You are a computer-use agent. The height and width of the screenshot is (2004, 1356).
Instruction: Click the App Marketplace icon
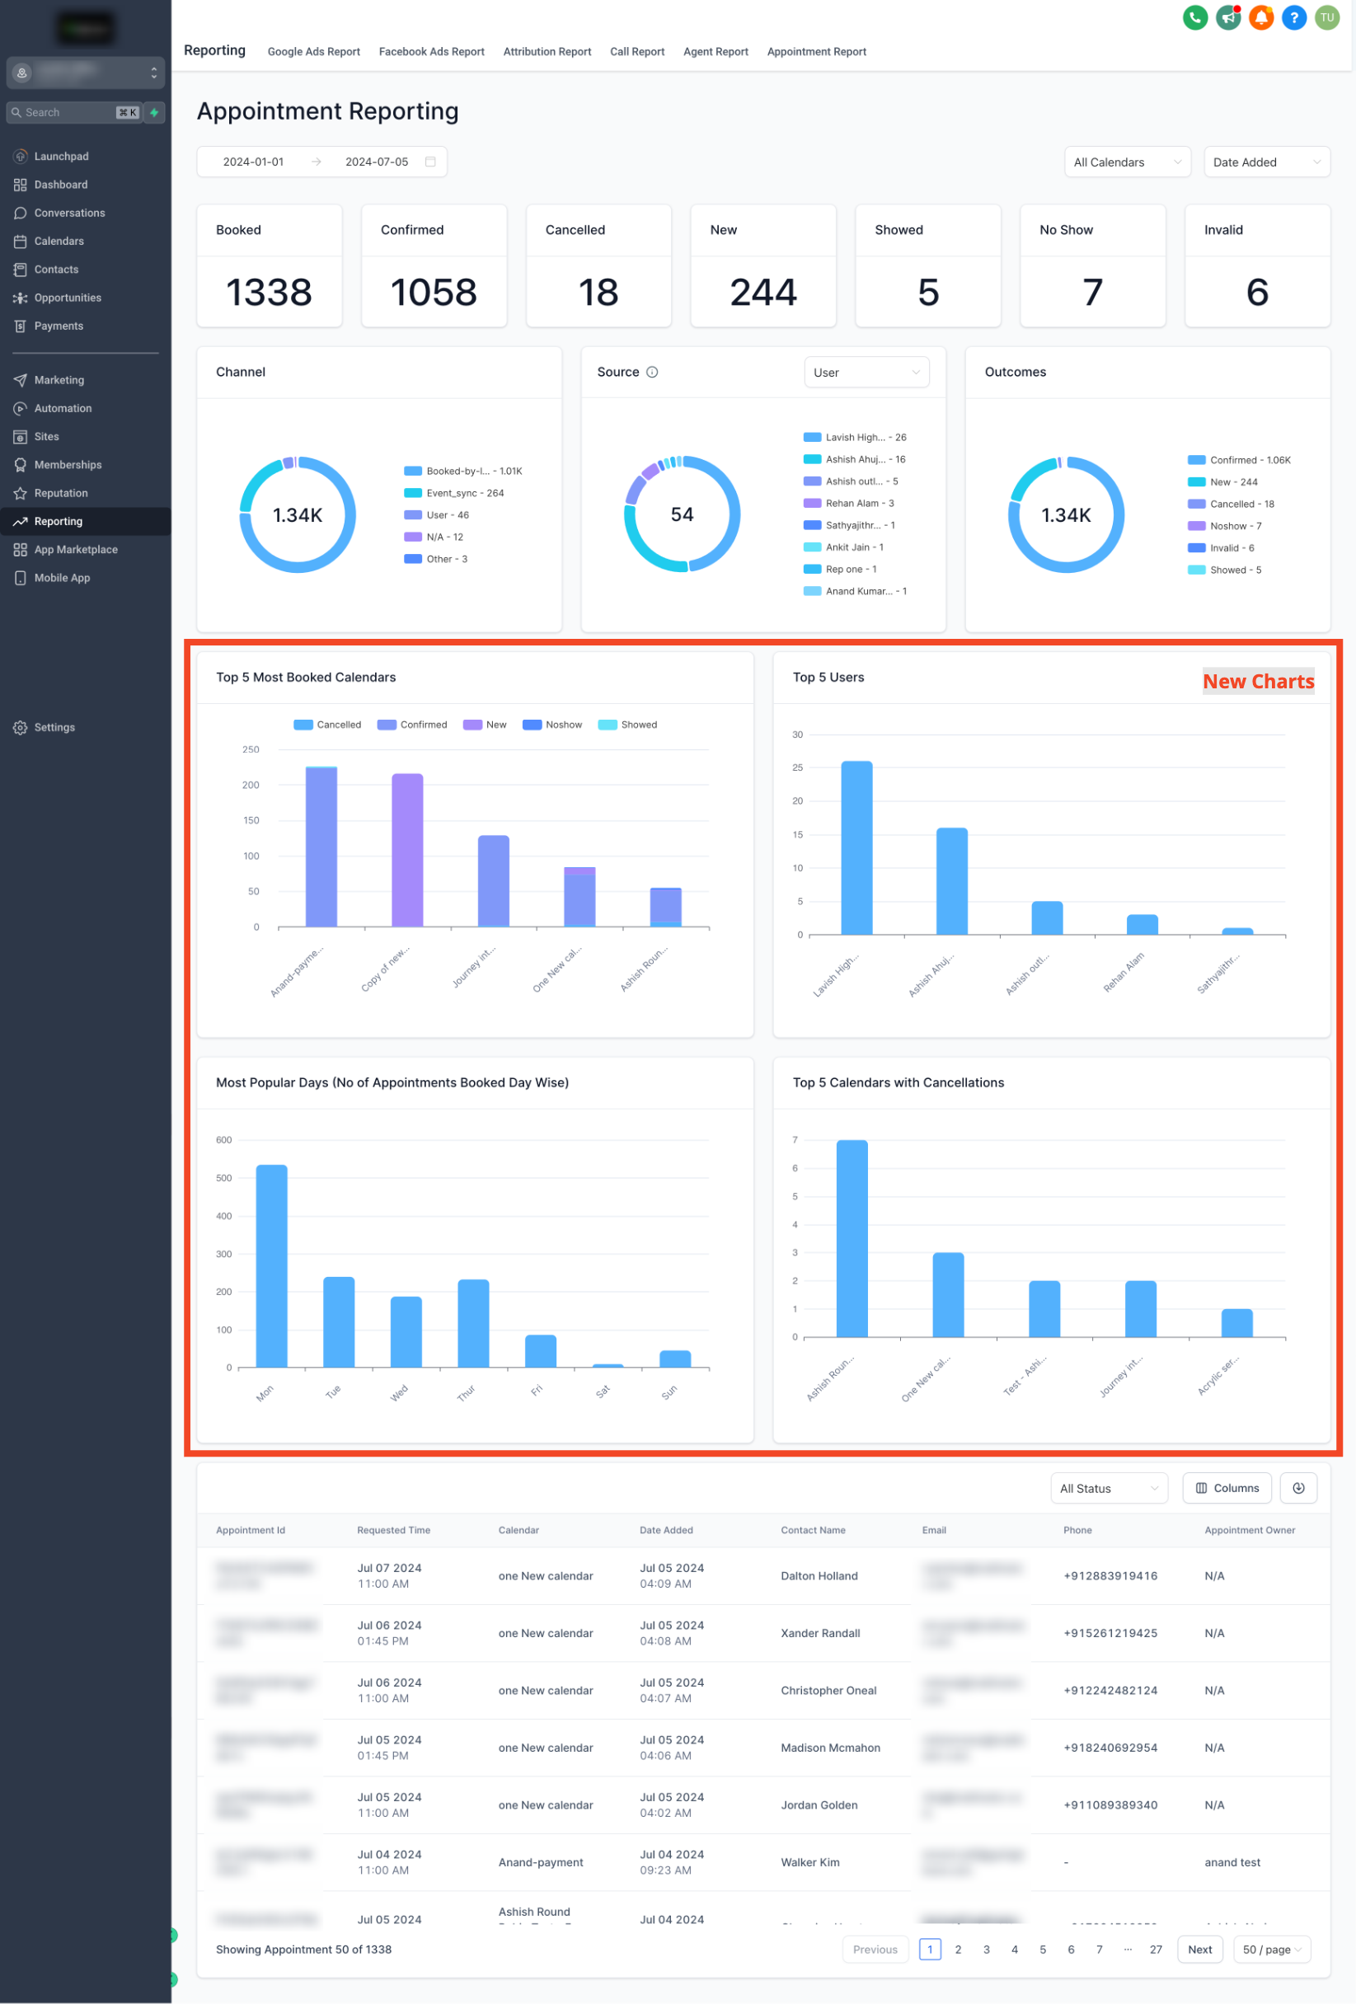point(20,550)
